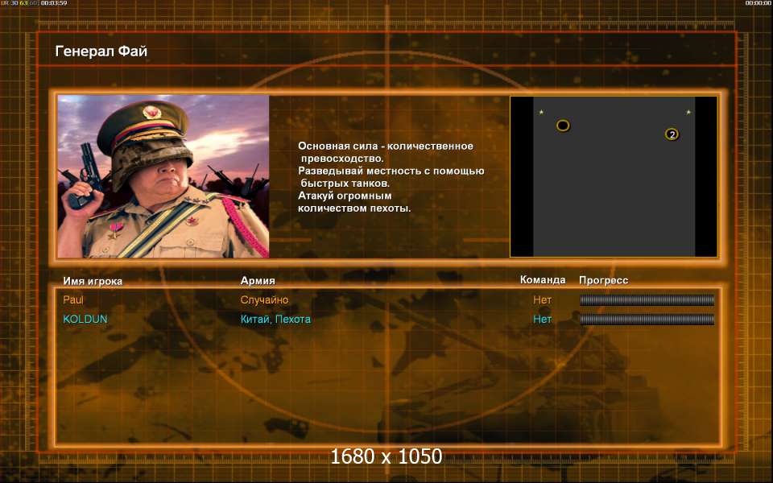The height and width of the screenshot is (483, 773).
Task: Click the 'Генерал Фай' title text
Action: click(x=101, y=52)
